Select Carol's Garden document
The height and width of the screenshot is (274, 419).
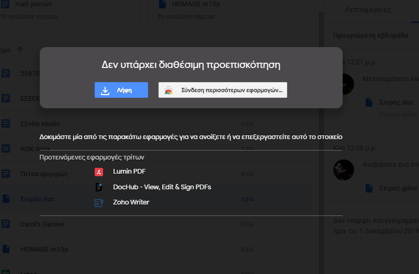155,224
